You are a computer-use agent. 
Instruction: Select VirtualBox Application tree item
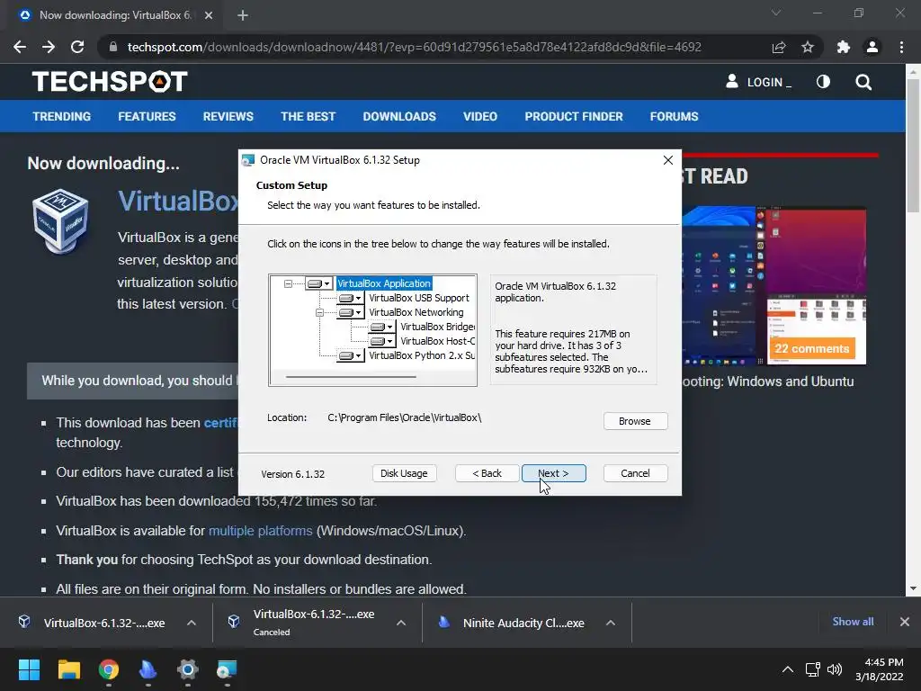(384, 283)
